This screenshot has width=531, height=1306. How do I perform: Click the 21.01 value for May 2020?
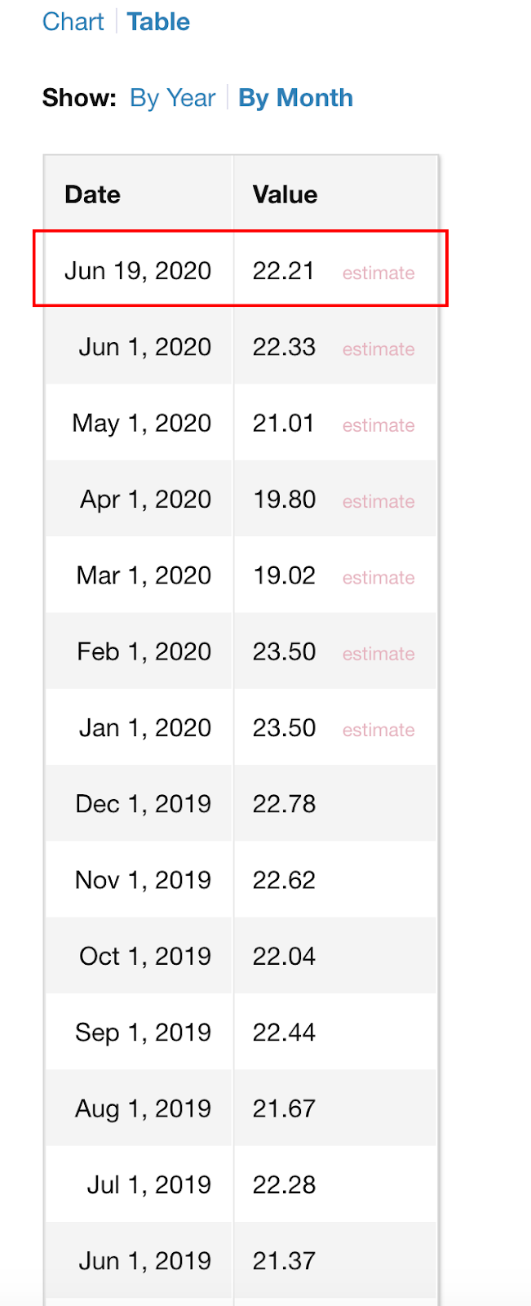(x=283, y=423)
